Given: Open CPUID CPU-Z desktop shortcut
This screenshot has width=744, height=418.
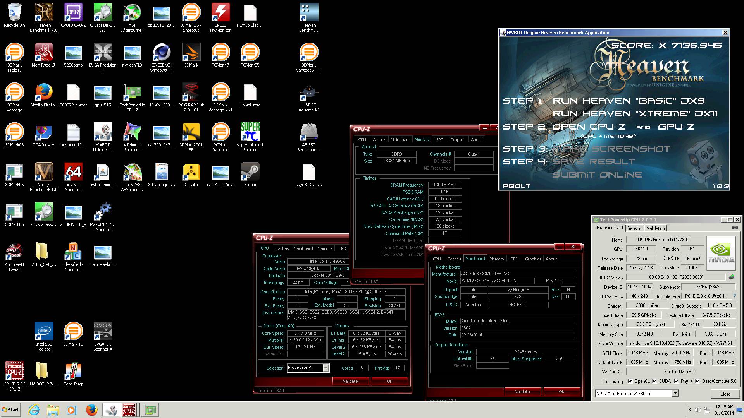Looking at the screenshot, I should (x=73, y=15).
